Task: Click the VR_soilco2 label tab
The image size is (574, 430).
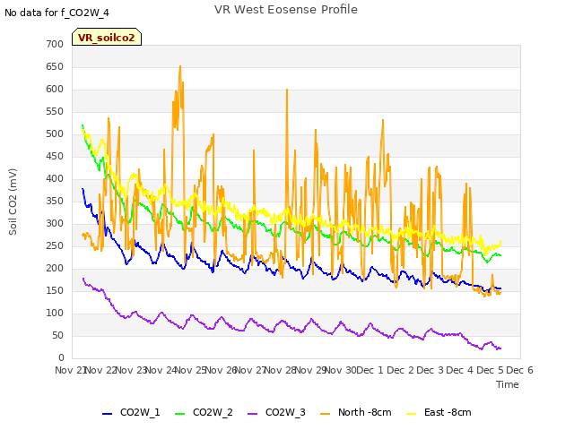Action: click(107, 37)
